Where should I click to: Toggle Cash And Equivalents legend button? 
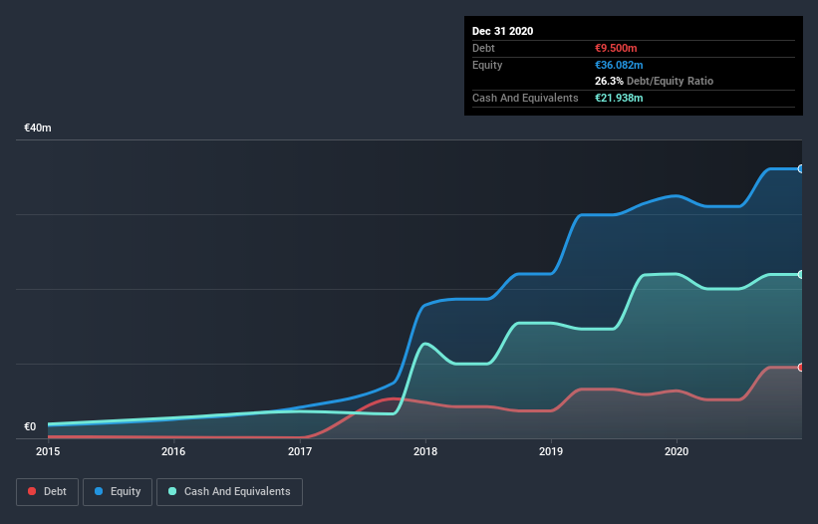click(229, 492)
